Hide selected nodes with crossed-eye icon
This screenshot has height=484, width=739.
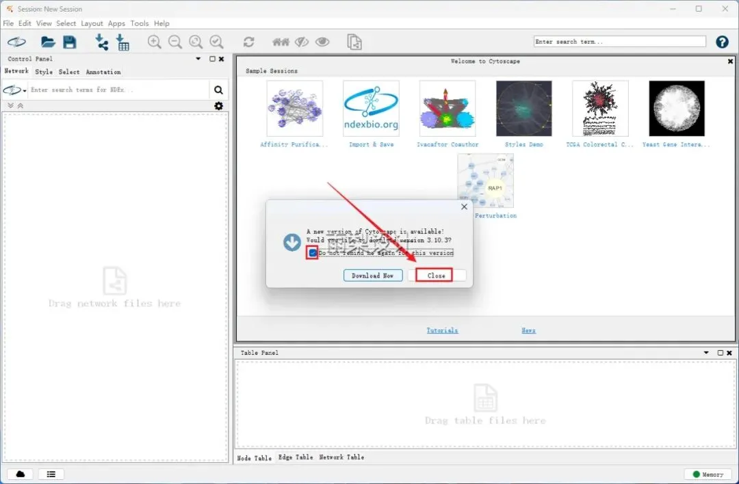tap(302, 42)
